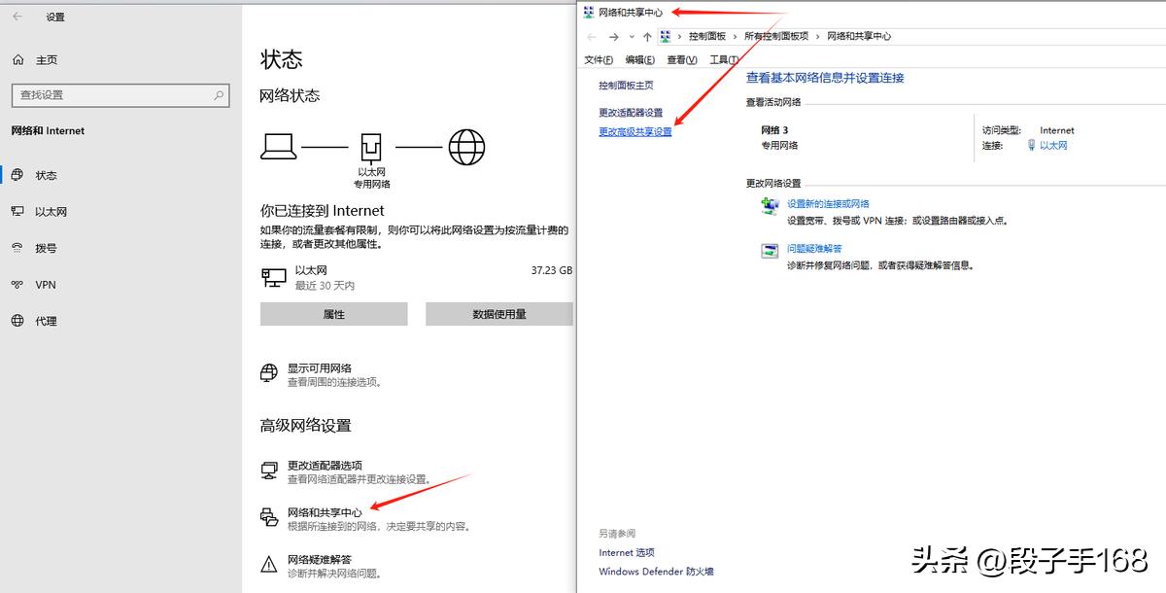This screenshot has height=593, width=1166.
Task: Click the 查找设置 search box
Action: 117,94
